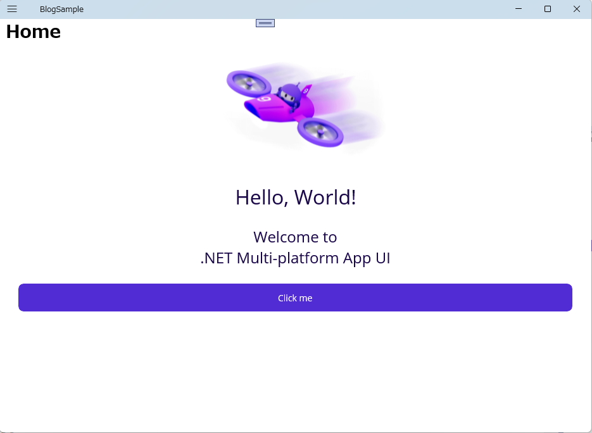Click the "Click me" button
The image size is (592, 433).
coord(295,298)
